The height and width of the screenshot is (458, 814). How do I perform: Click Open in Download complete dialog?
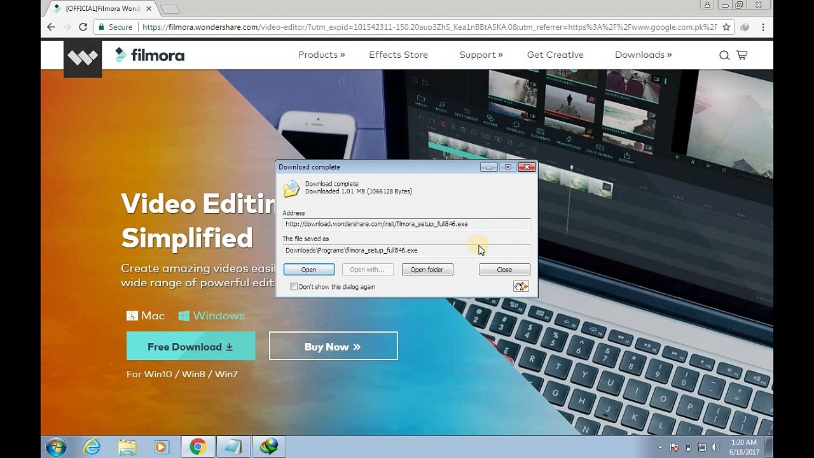tap(308, 270)
